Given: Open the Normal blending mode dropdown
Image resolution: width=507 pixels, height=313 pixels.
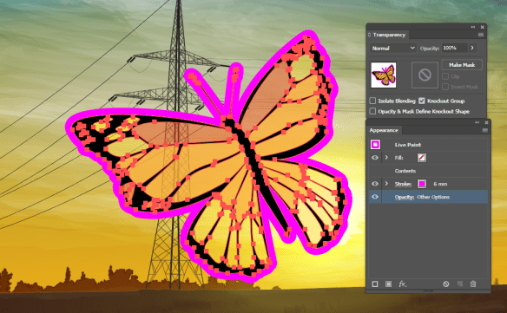Looking at the screenshot, I should point(393,49).
